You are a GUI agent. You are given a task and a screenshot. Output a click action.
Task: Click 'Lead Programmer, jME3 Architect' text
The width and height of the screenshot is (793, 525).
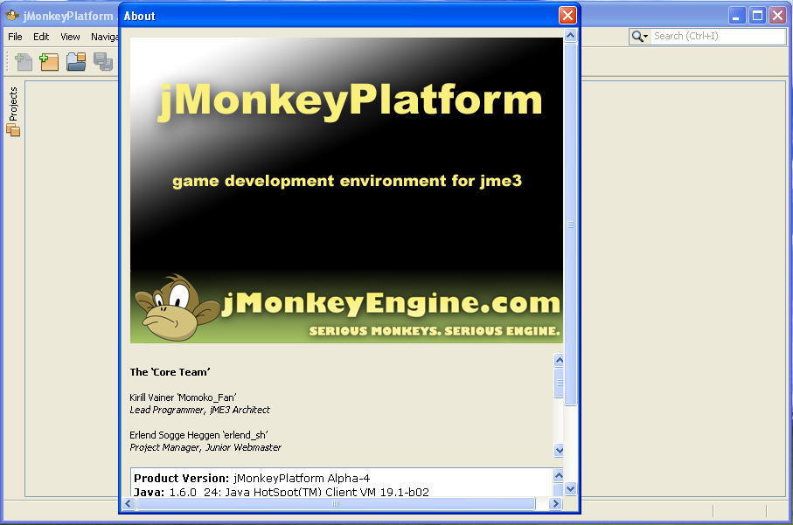pyautogui.click(x=199, y=410)
